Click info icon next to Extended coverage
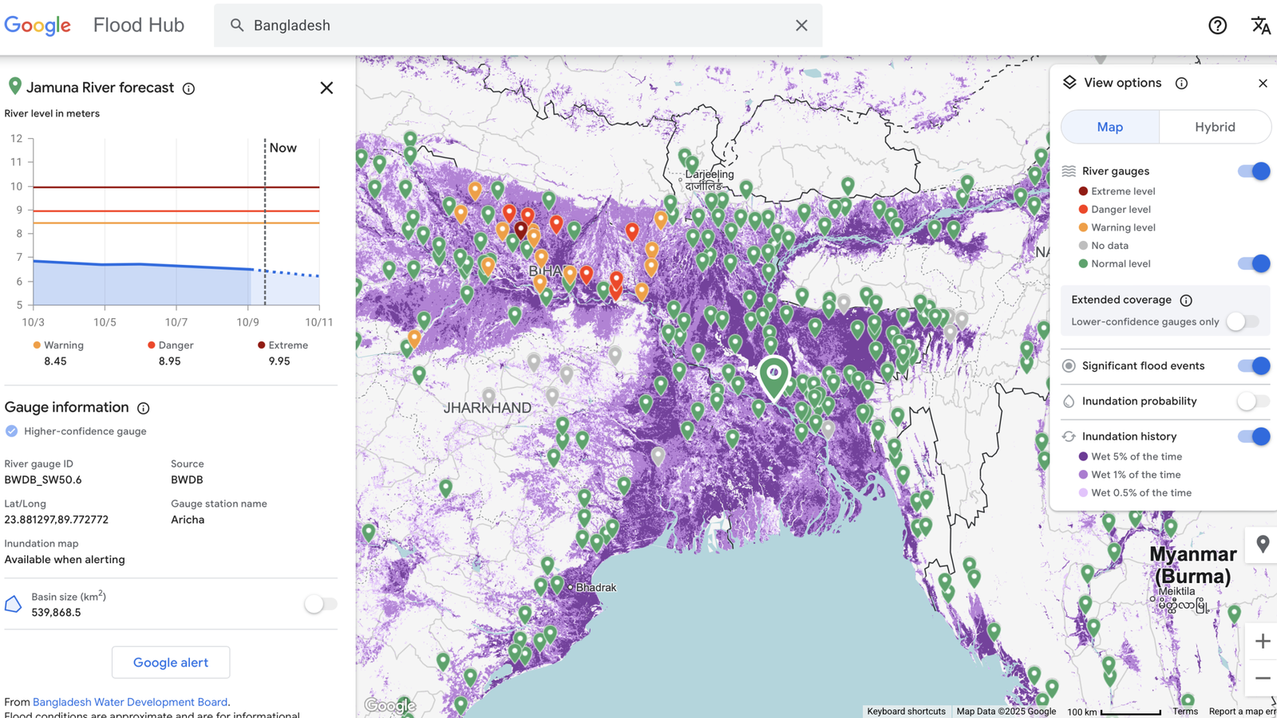Image resolution: width=1277 pixels, height=718 pixels. click(x=1186, y=301)
